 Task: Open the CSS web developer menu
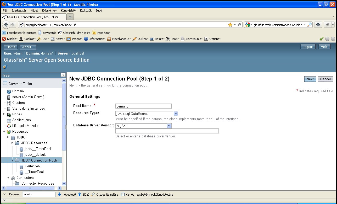43,39
